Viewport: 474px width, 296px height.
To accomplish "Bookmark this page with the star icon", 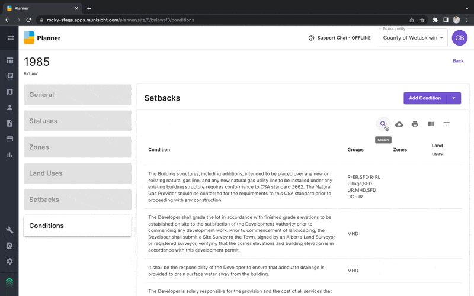I will 422,20.
